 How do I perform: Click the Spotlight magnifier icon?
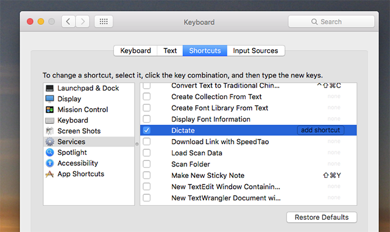coord(50,152)
